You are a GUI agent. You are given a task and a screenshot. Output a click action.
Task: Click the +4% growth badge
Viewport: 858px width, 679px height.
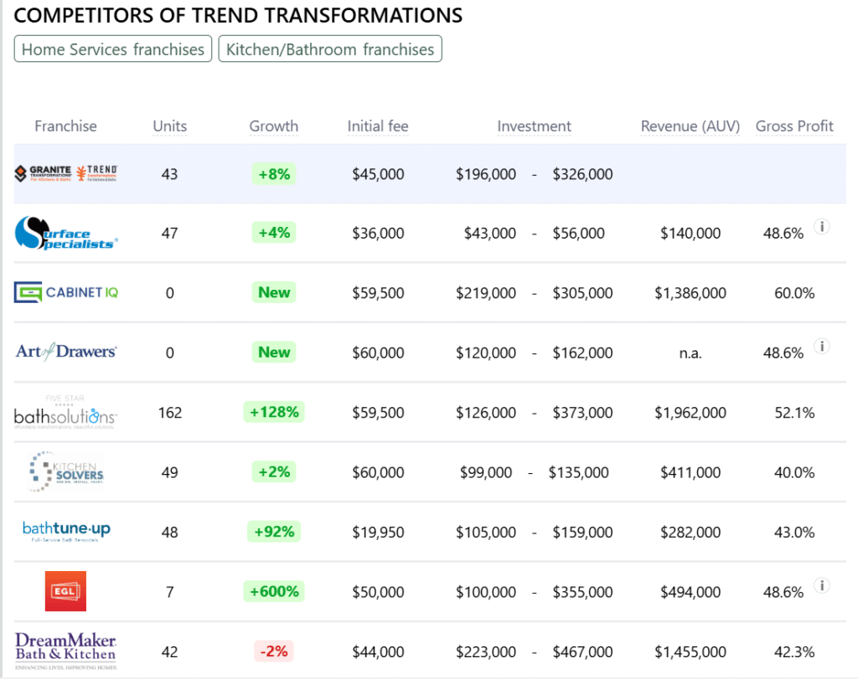pos(274,233)
